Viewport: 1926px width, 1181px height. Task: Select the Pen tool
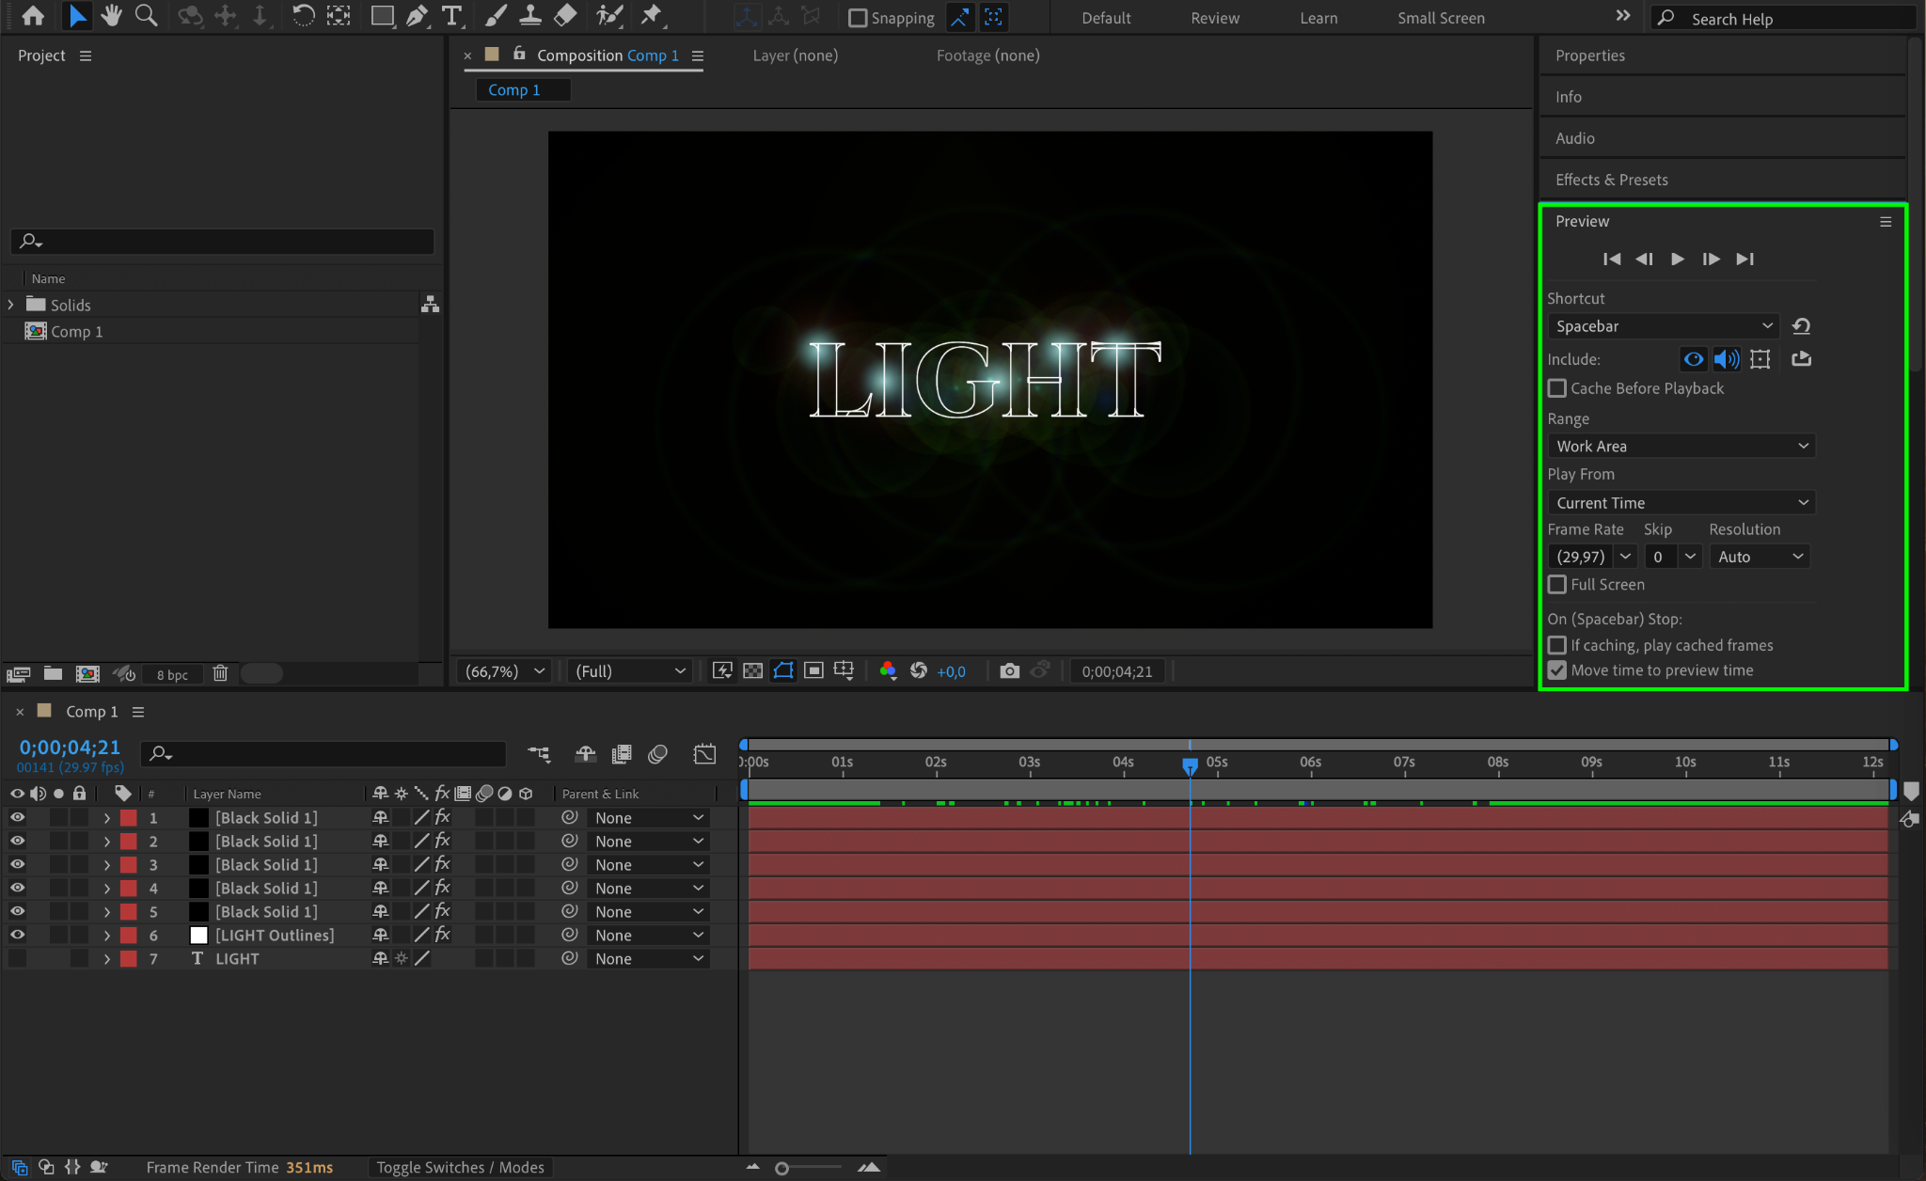[x=417, y=16]
